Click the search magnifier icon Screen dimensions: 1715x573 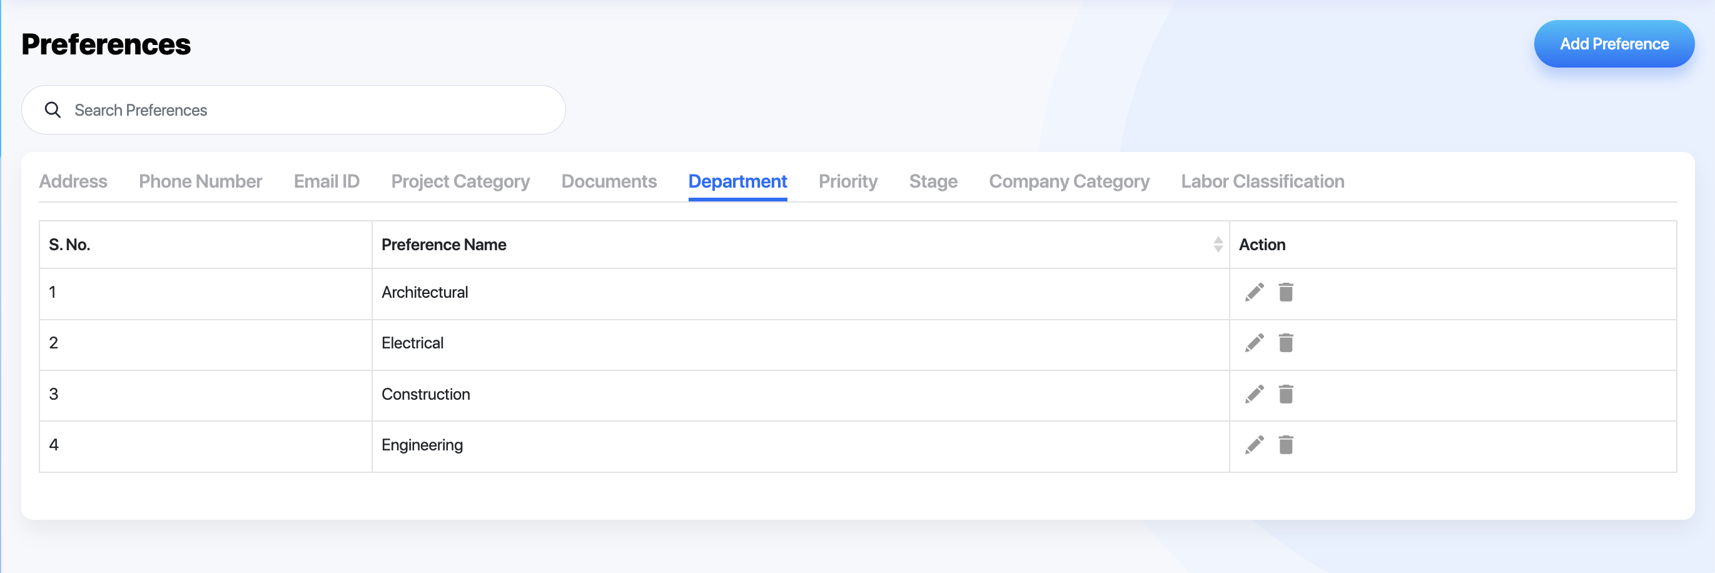tap(53, 110)
